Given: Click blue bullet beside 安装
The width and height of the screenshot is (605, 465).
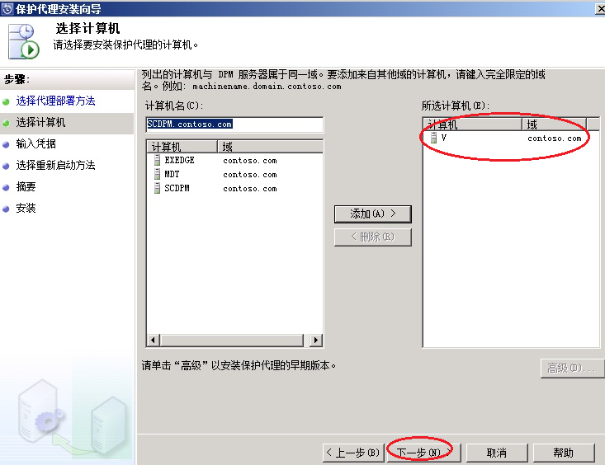Looking at the screenshot, I should tap(6, 209).
